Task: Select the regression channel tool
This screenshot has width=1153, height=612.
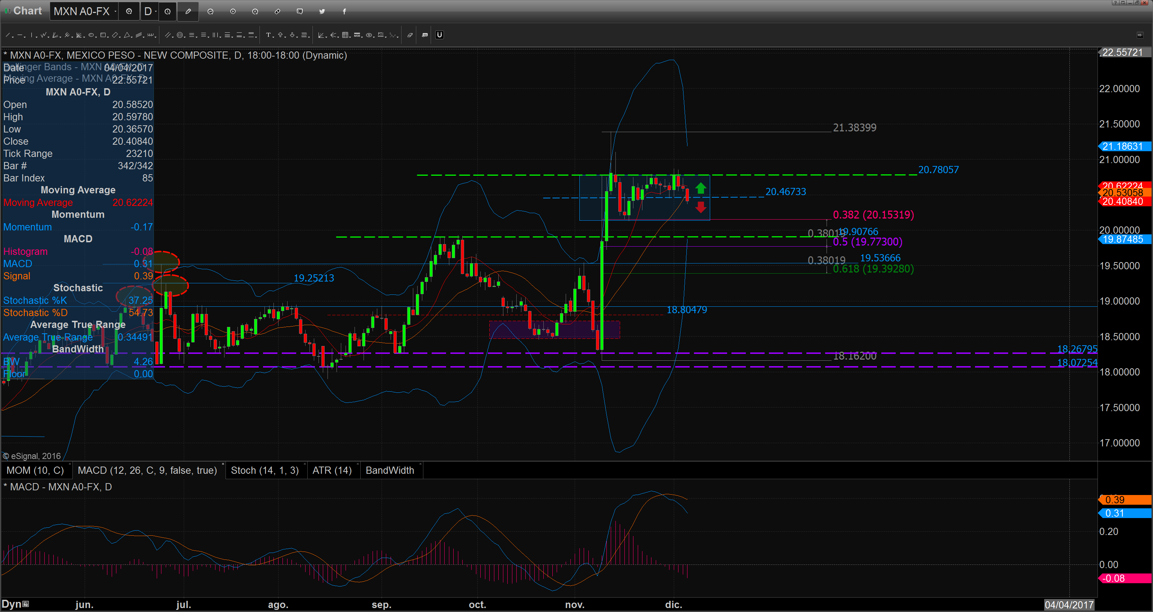Action: point(139,35)
